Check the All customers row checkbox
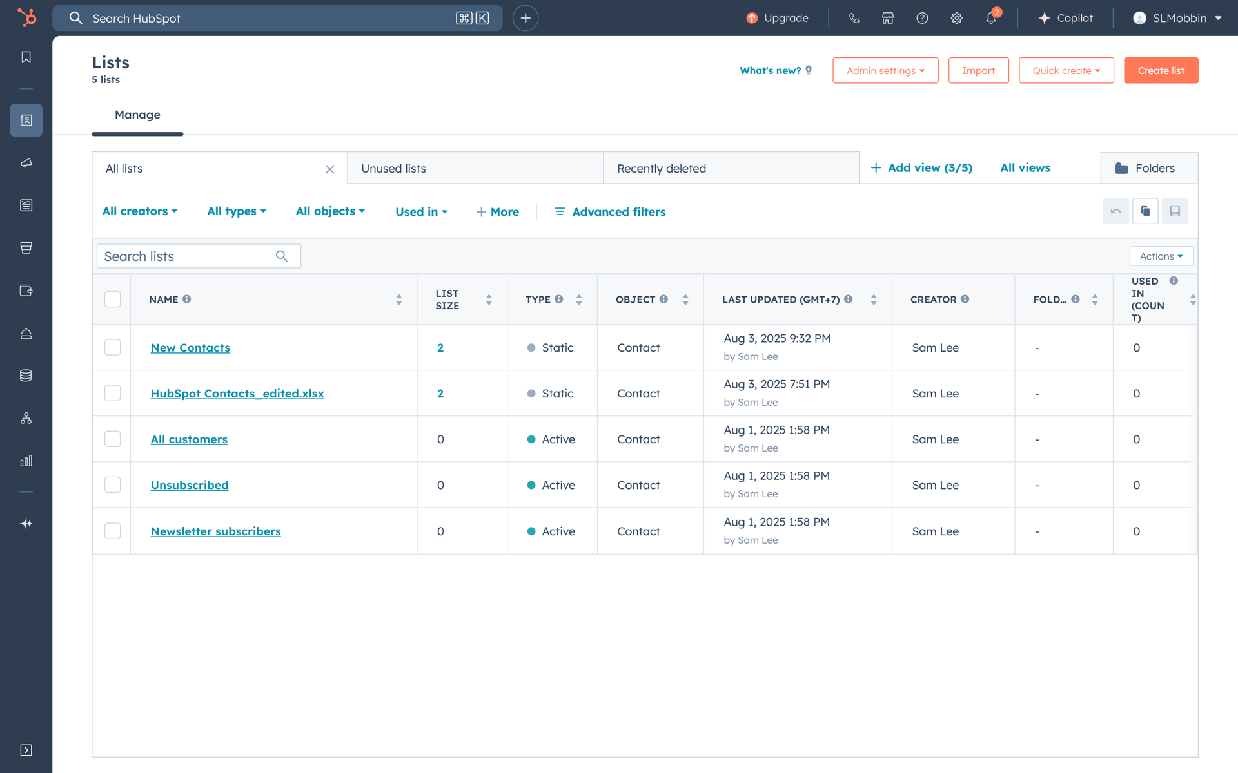Screen dimensions: 1238x773 pyautogui.click(x=112, y=439)
